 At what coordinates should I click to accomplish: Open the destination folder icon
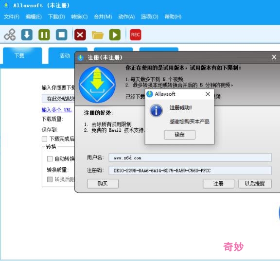tap(98, 35)
